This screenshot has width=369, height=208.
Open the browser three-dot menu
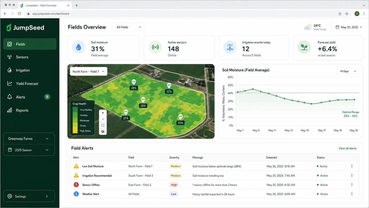pyautogui.click(x=364, y=14)
